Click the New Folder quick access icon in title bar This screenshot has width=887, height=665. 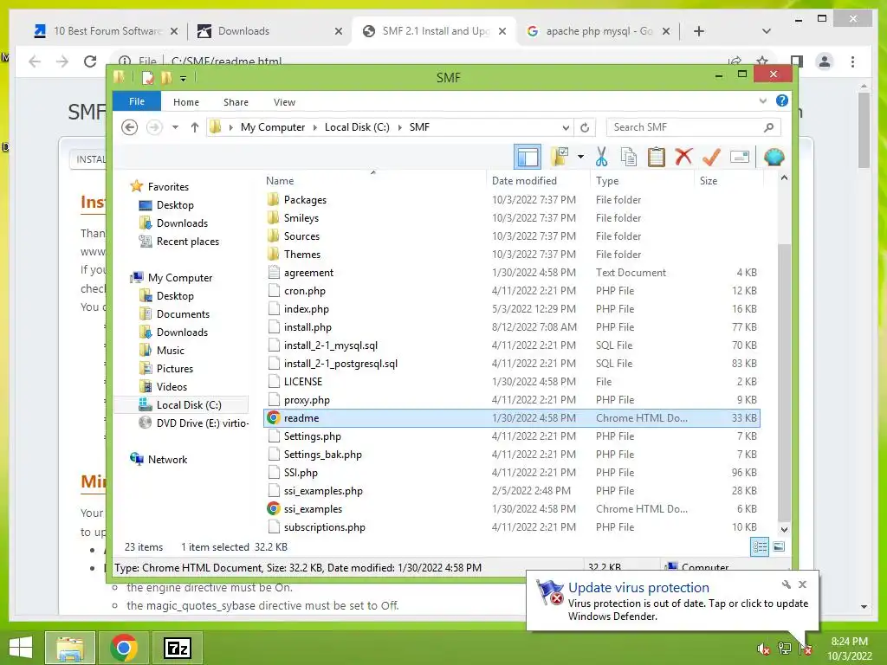(166, 77)
